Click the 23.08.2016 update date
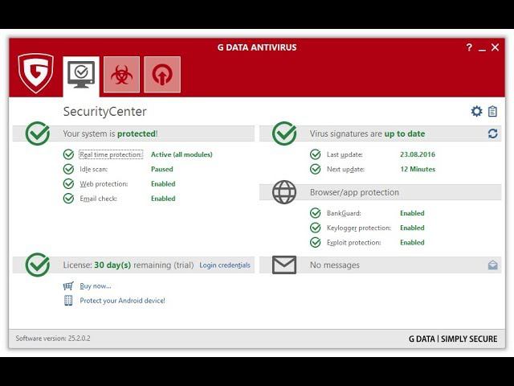The width and height of the screenshot is (514, 386). pos(418,154)
